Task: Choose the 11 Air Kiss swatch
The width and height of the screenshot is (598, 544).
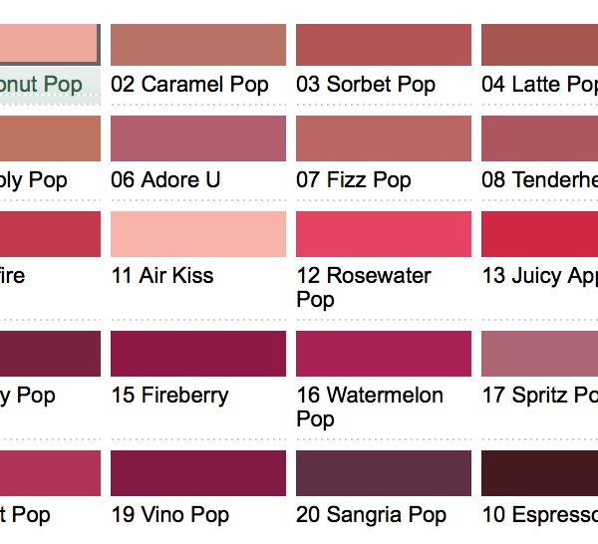Action: (198, 234)
